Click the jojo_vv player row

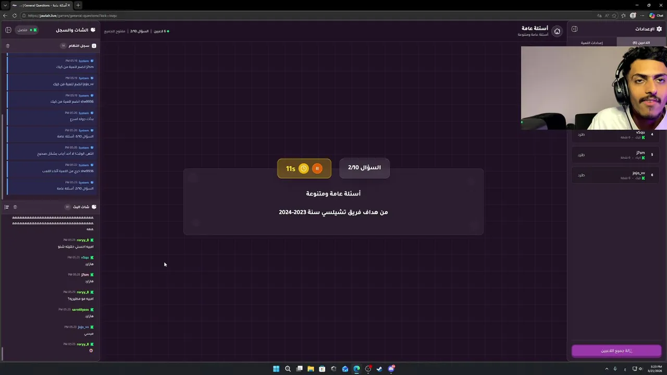click(614, 175)
